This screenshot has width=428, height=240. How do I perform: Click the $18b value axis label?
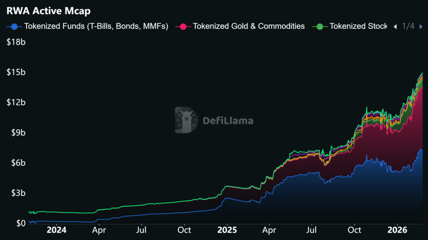tap(16, 42)
